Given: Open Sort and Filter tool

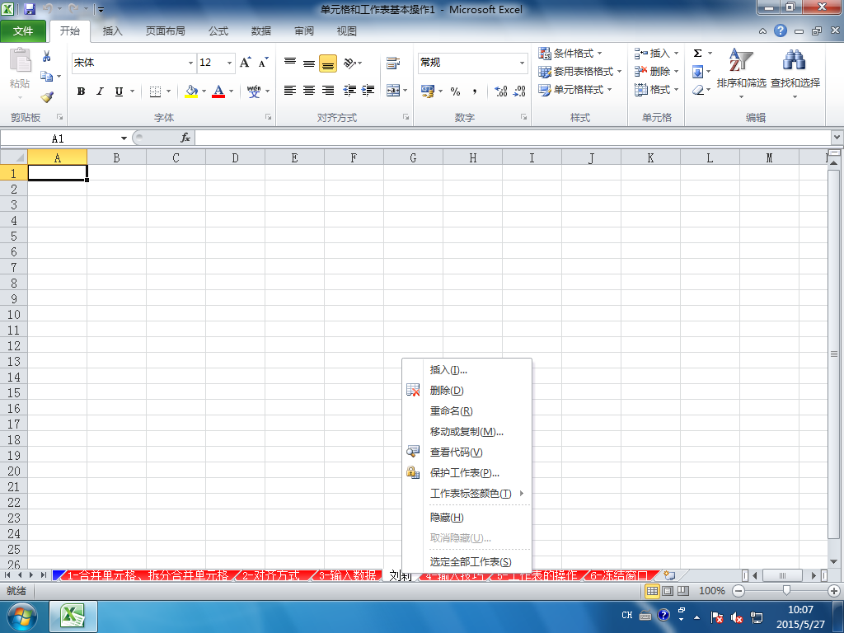Looking at the screenshot, I should click(741, 73).
